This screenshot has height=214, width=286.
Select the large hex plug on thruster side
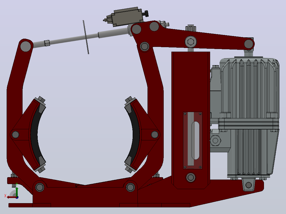215,140
